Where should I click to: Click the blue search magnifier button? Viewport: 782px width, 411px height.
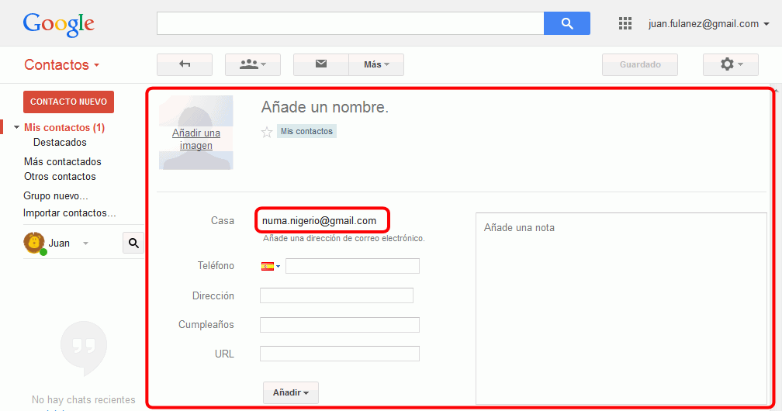coord(566,23)
